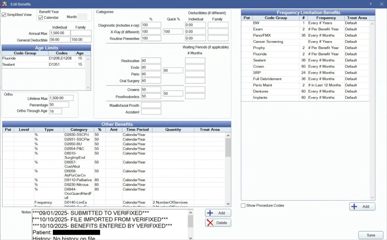The height and width of the screenshot is (240, 387).
Task: Click the red X Delete icon
Action: point(210,223)
